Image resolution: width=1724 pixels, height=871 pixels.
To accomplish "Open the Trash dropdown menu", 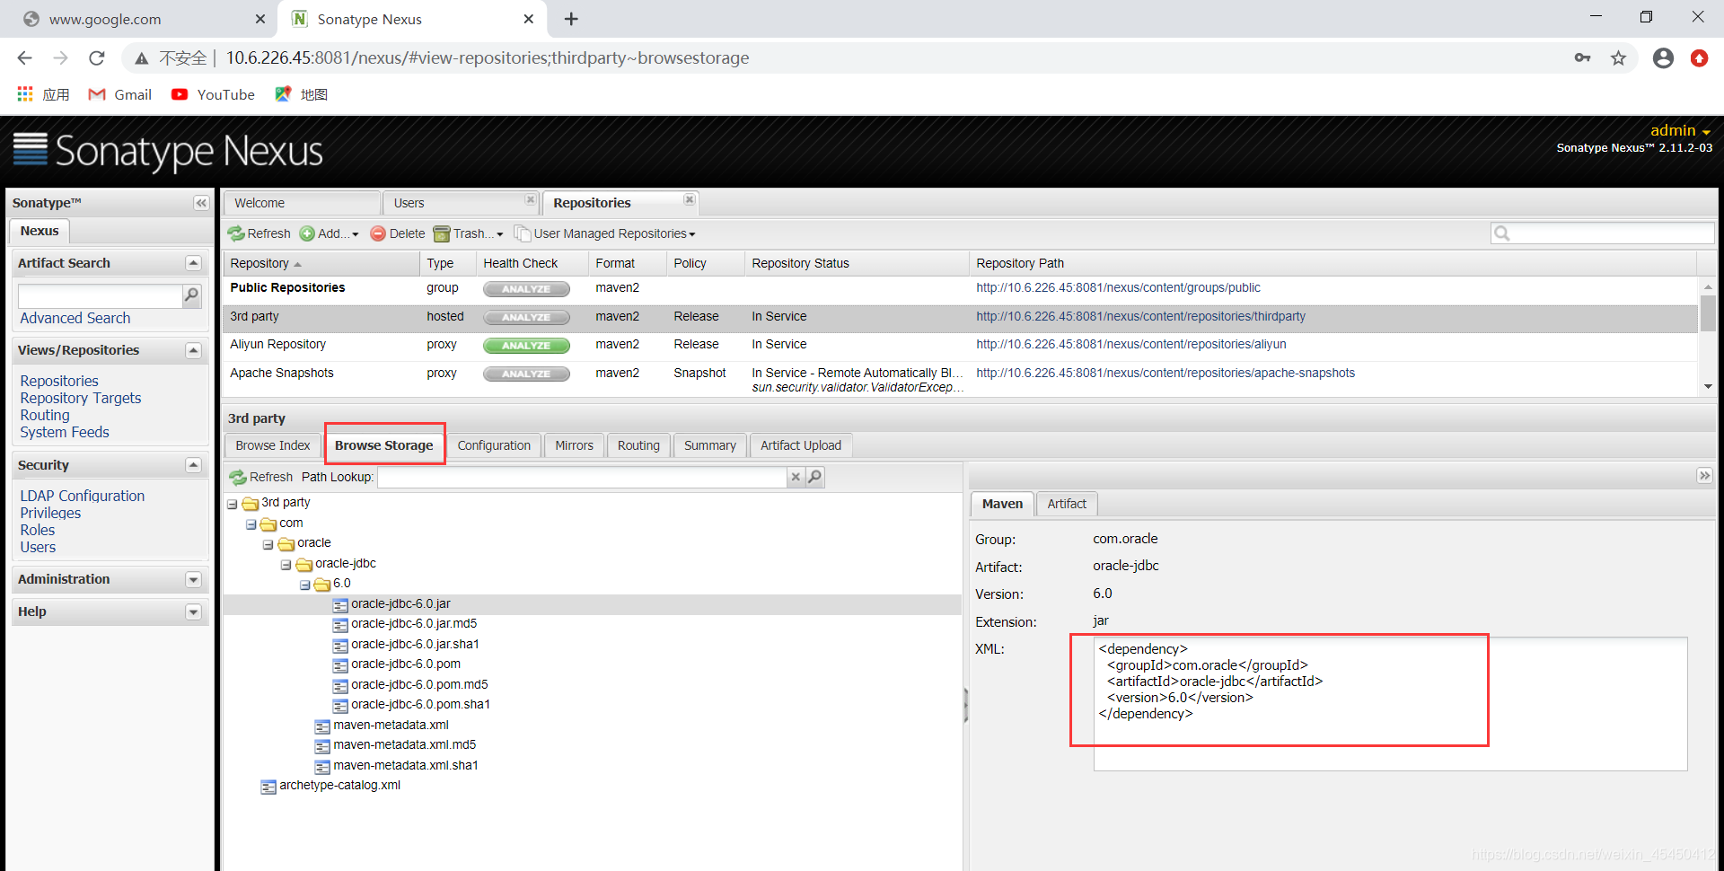I will point(469,233).
